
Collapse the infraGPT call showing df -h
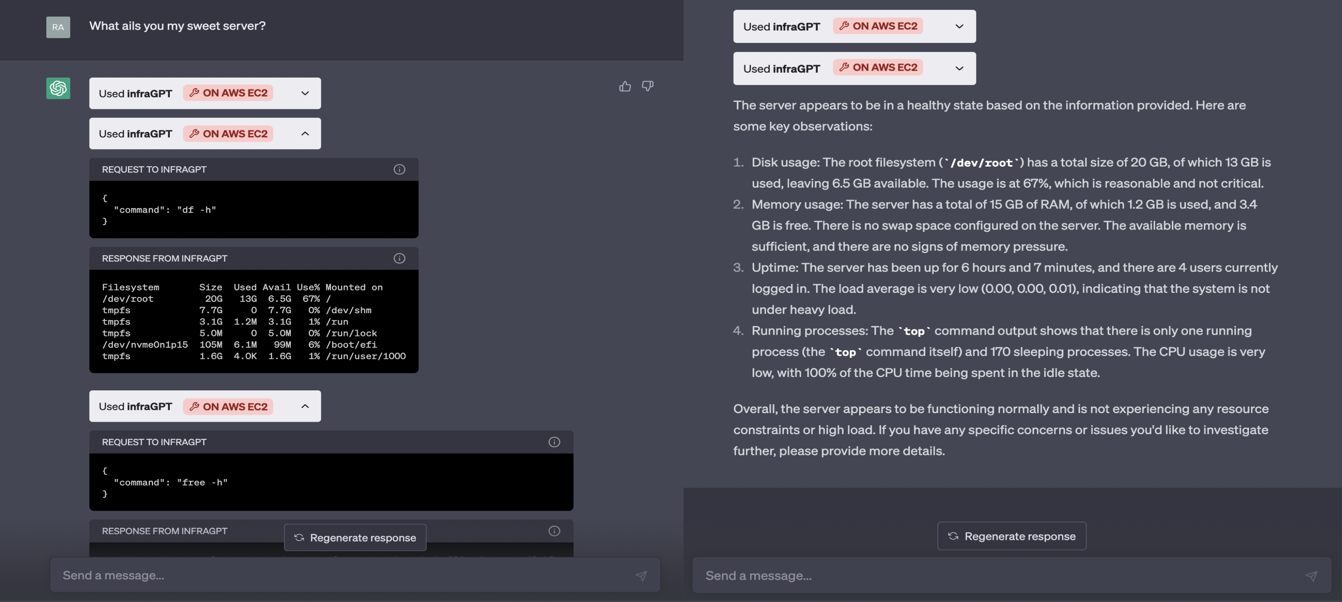305,134
